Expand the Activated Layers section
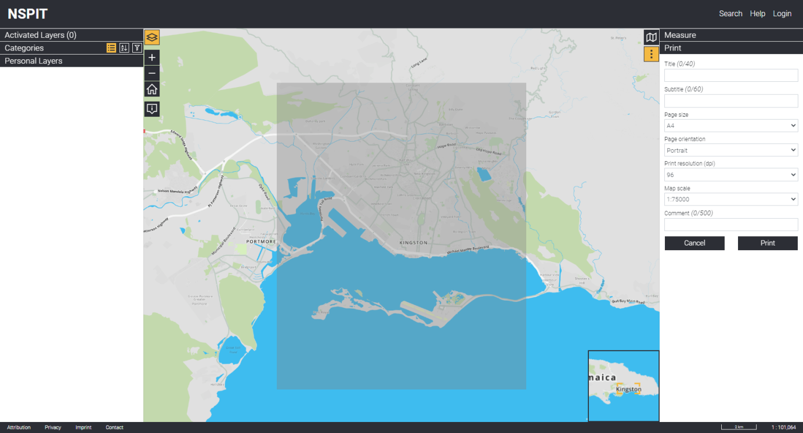 pyautogui.click(x=41, y=35)
